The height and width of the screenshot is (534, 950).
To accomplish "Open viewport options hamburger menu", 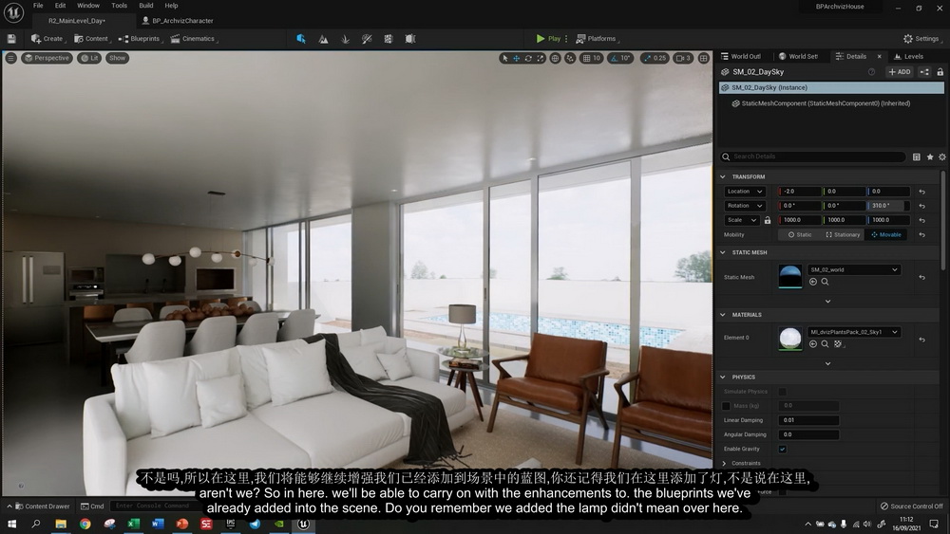I will (10, 58).
